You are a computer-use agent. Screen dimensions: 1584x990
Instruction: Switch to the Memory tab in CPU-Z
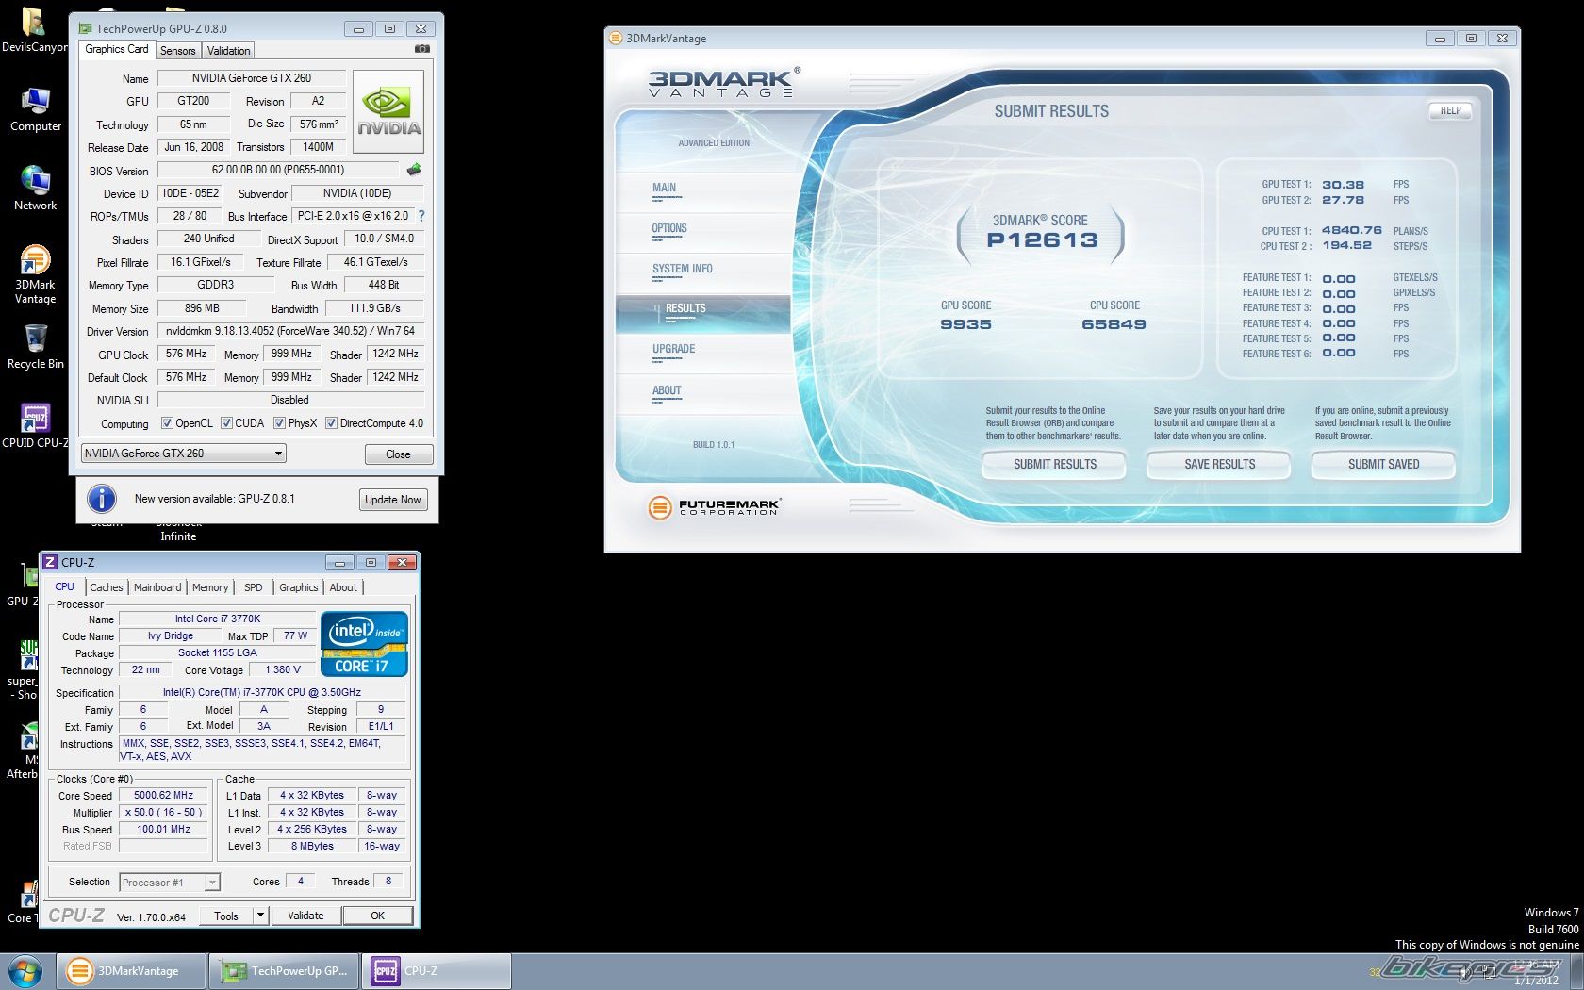(x=210, y=587)
